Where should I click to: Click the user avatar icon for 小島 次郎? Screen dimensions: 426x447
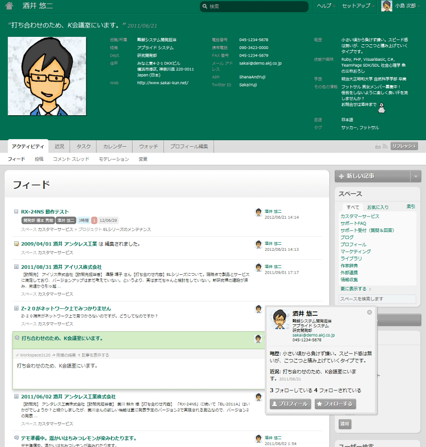click(386, 6)
